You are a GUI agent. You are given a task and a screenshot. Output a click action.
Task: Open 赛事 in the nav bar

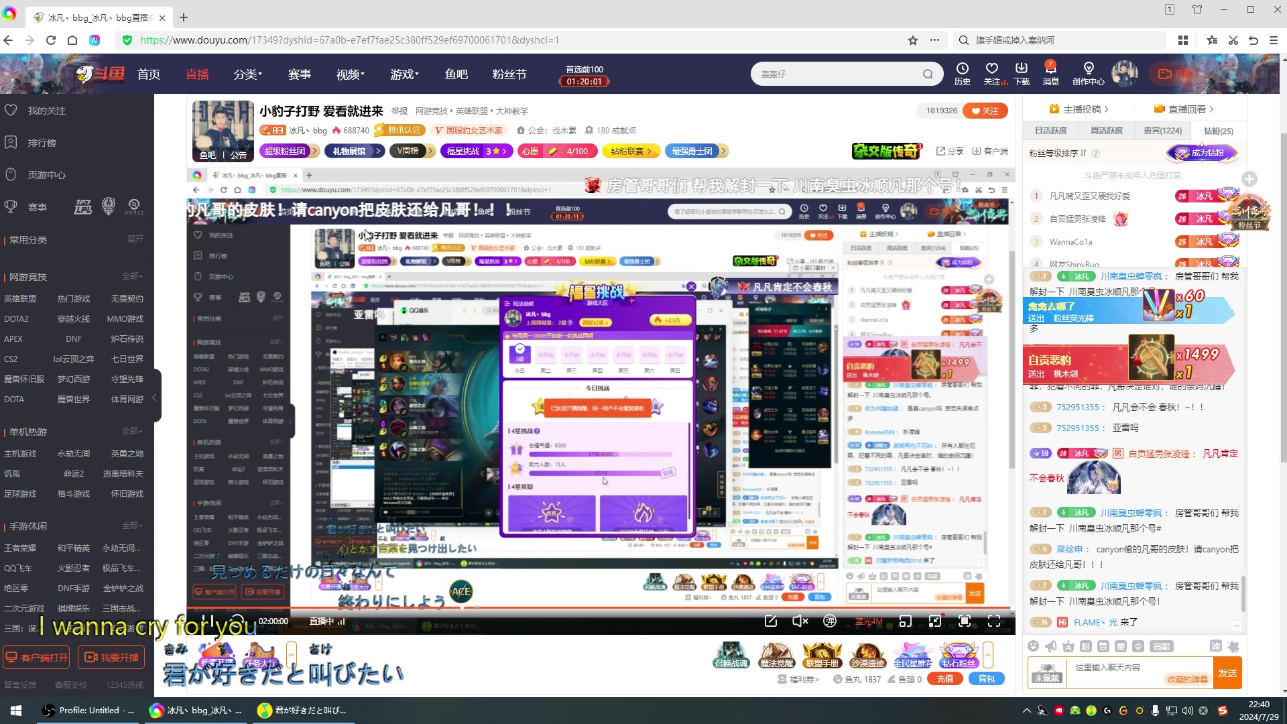pos(299,74)
